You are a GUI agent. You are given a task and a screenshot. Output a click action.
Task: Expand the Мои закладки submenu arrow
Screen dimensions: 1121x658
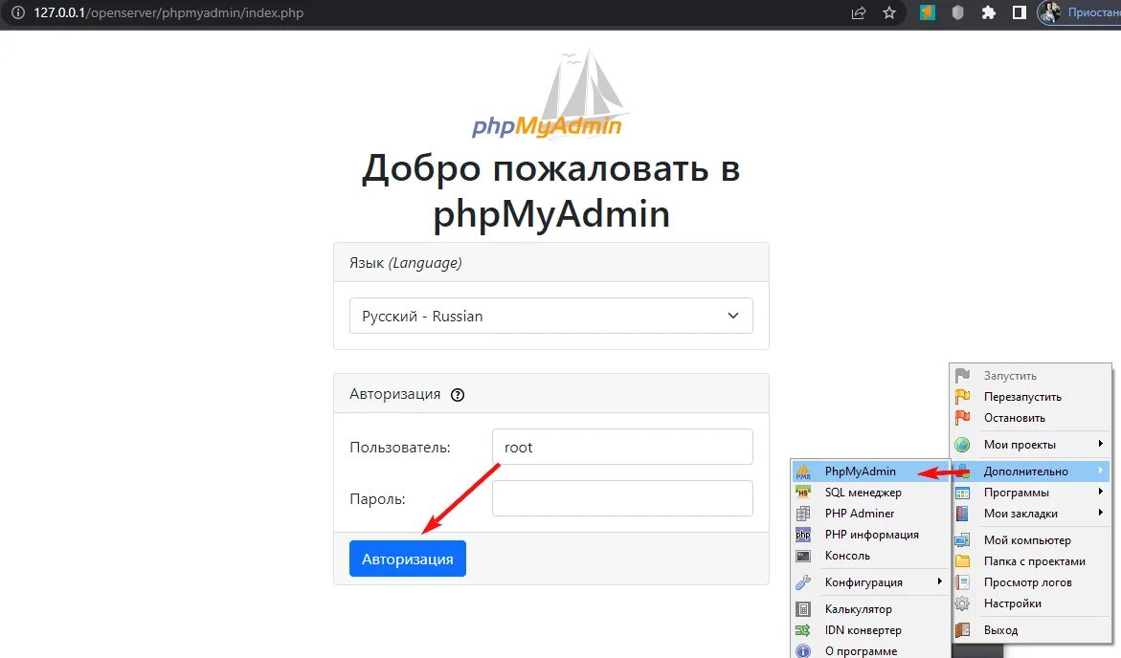(x=1101, y=513)
